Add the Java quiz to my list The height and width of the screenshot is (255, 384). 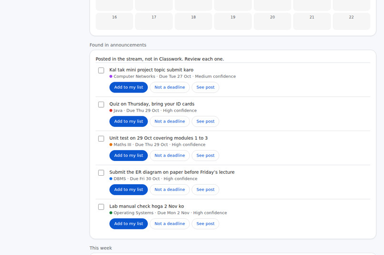(129, 122)
